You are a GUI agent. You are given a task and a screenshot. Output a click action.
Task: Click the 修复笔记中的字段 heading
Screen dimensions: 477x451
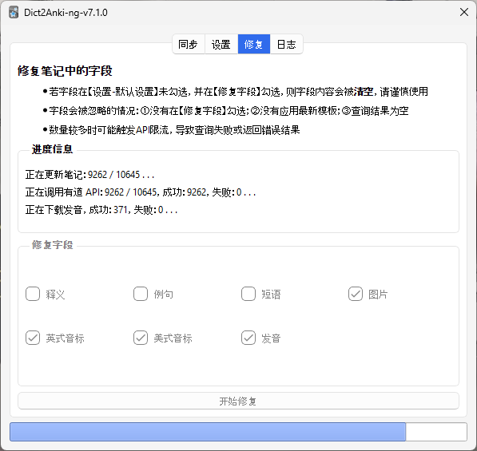pyautogui.click(x=65, y=71)
